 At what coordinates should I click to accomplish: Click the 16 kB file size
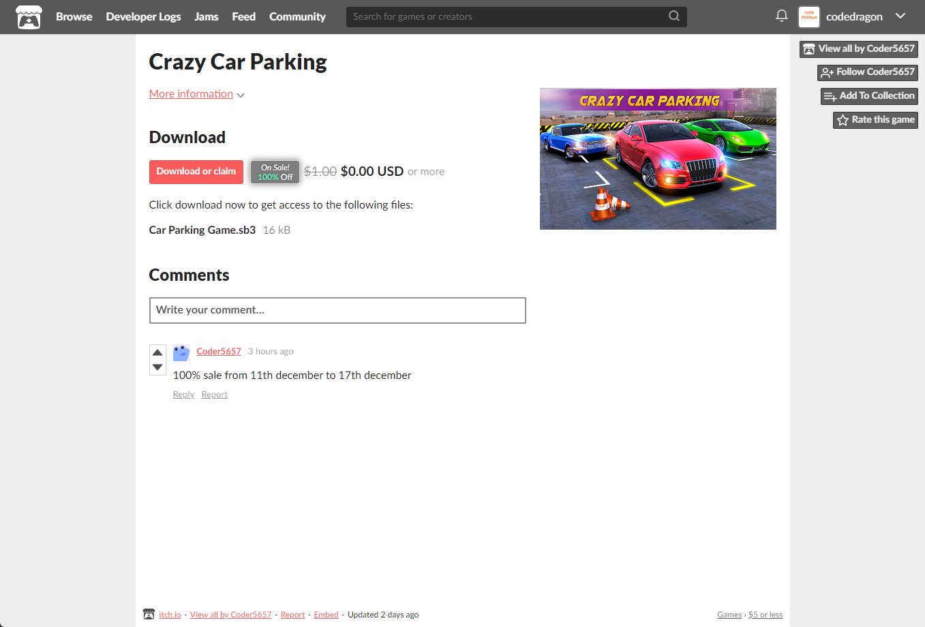pyautogui.click(x=277, y=230)
